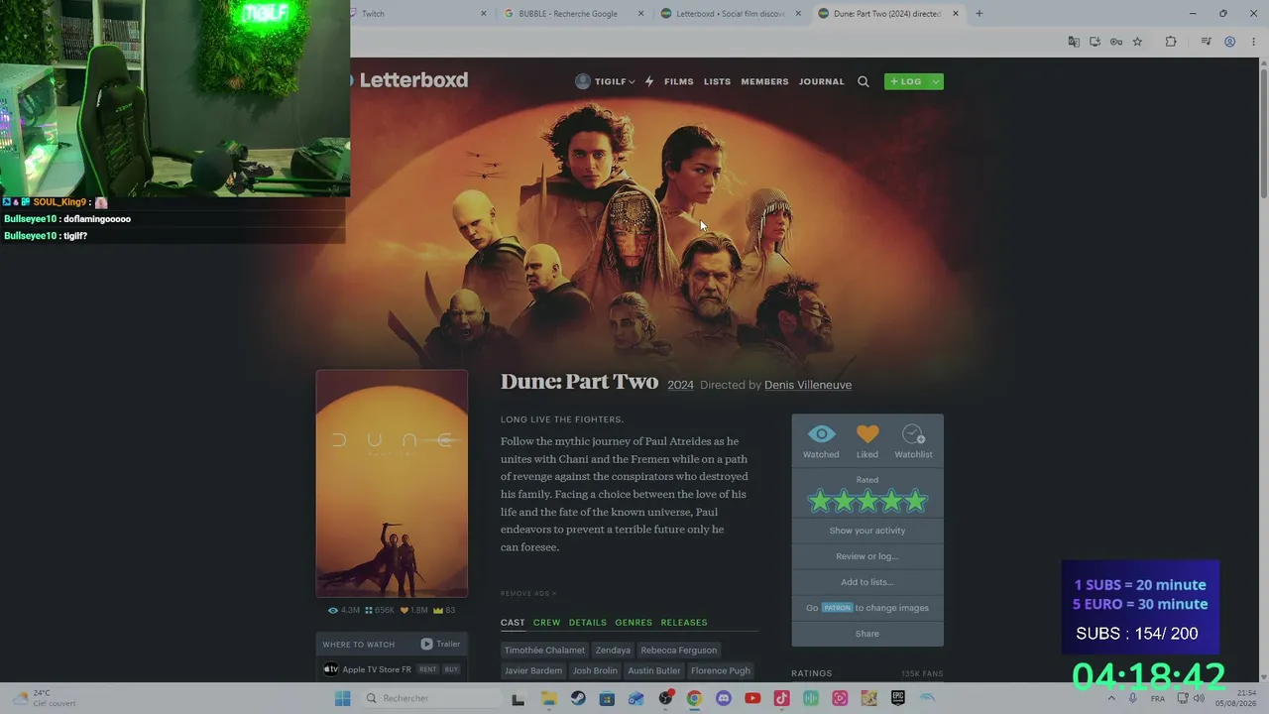Click the REMOVE ADS link
This screenshot has width=1269, height=714.
click(x=528, y=594)
